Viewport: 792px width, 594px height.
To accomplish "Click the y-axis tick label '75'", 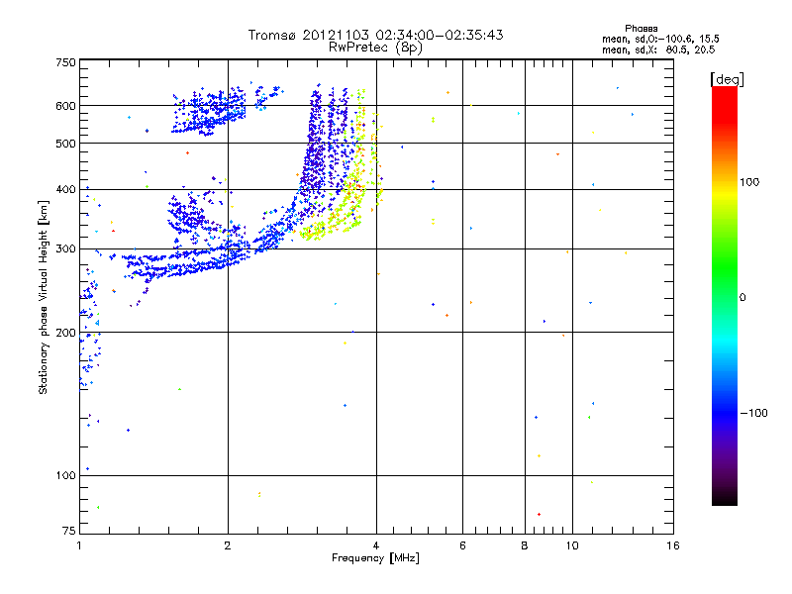I will coord(69,531).
